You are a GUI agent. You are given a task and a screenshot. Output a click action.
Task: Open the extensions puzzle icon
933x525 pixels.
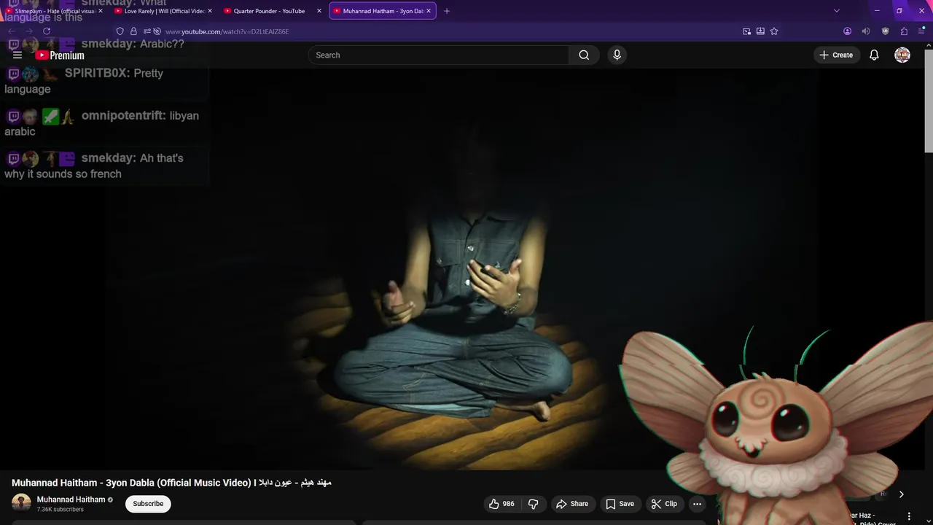click(904, 31)
